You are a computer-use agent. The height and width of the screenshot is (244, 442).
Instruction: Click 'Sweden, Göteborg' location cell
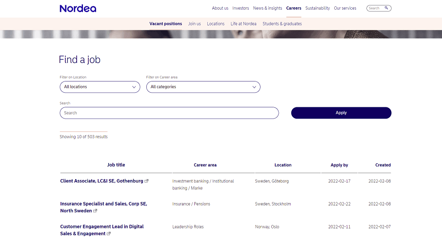[x=272, y=181]
